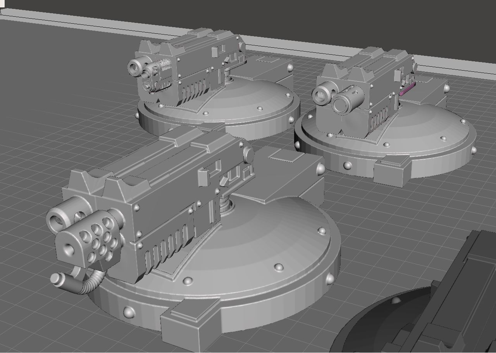
Task: Click the pivot column under the front gun
Action: coord(227,206)
